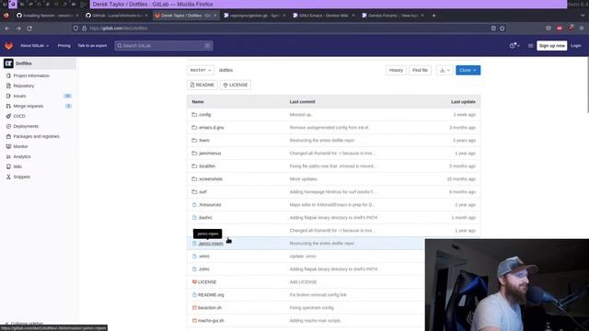589x331 pixels.
Task: Open the .jwmrc-mjwm file
Action: click(211, 244)
